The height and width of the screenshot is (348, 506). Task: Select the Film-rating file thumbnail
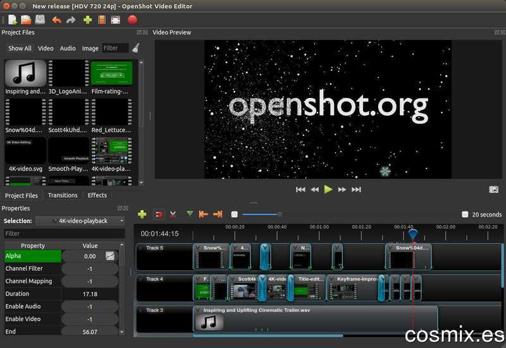coord(112,74)
